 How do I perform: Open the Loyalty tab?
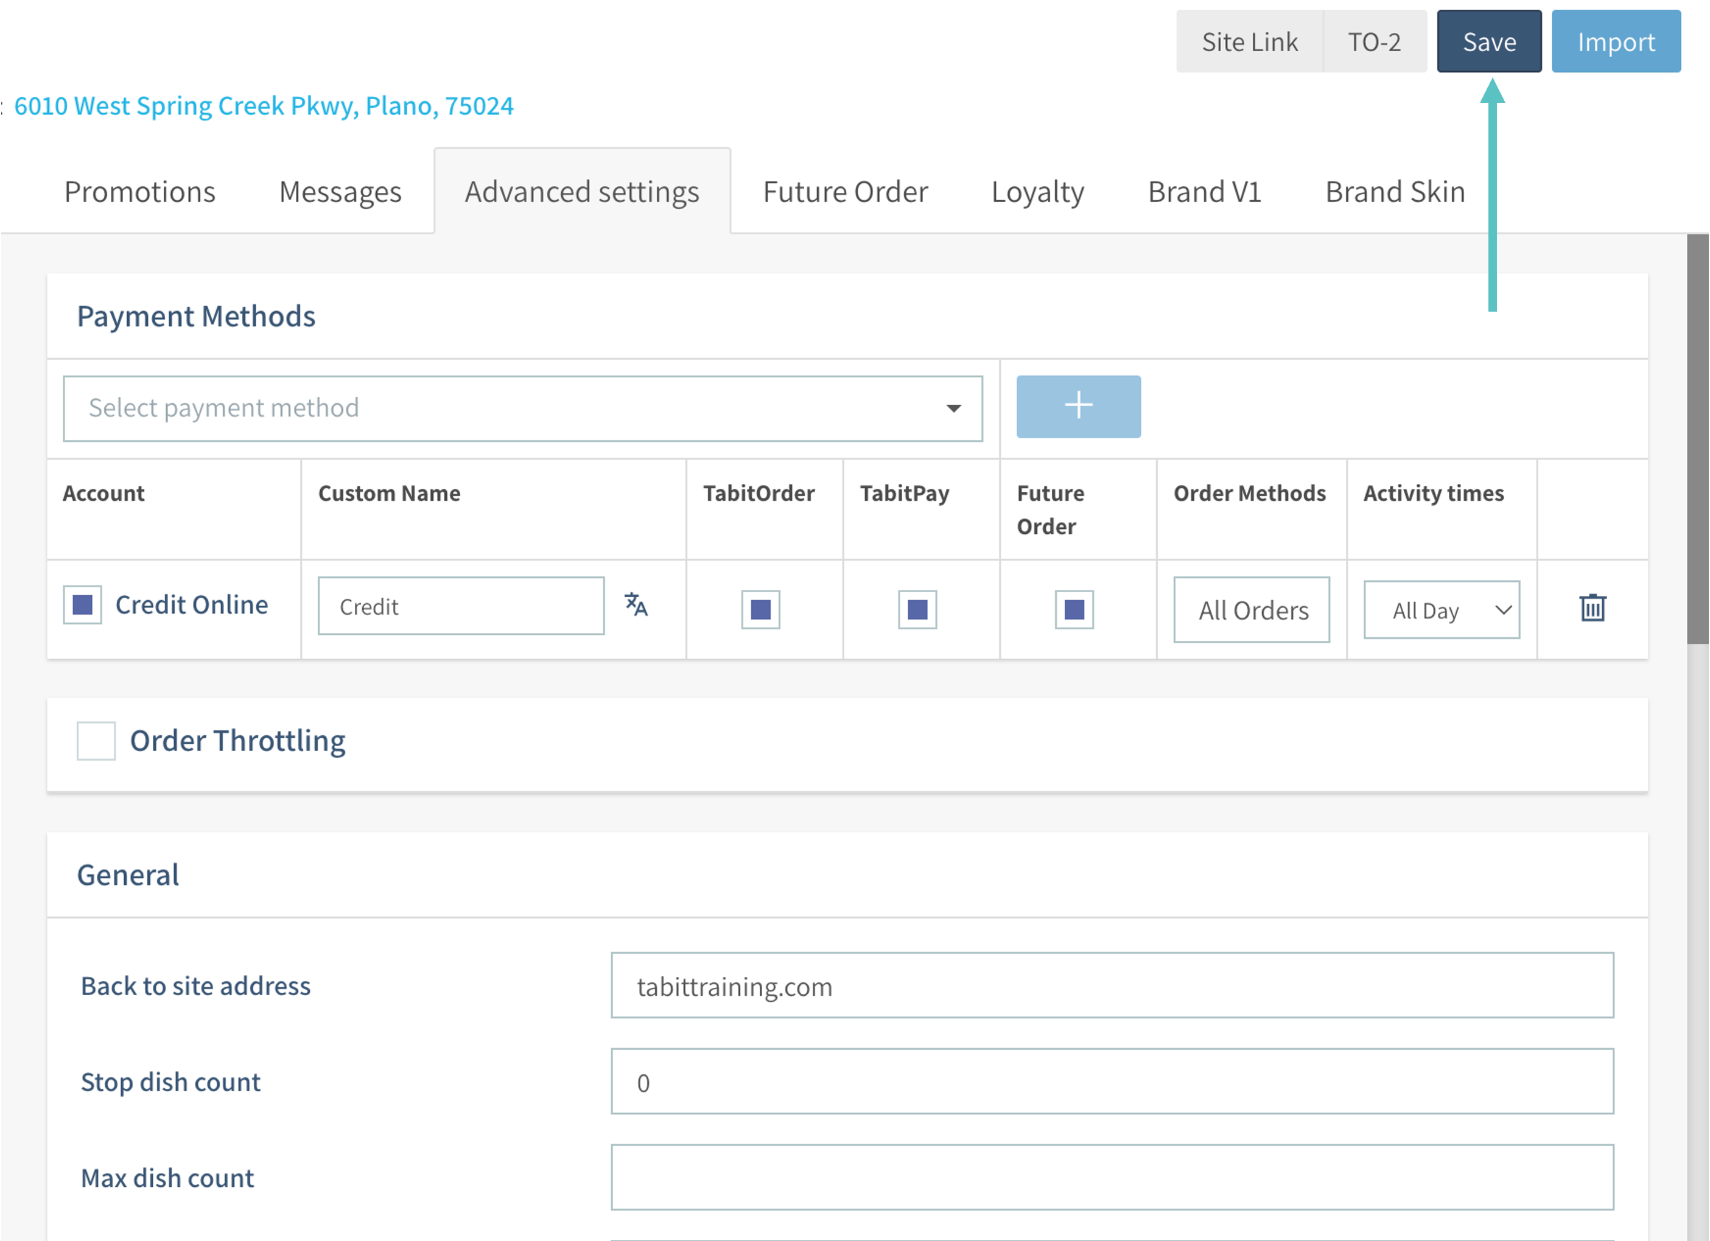tap(1037, 192)
